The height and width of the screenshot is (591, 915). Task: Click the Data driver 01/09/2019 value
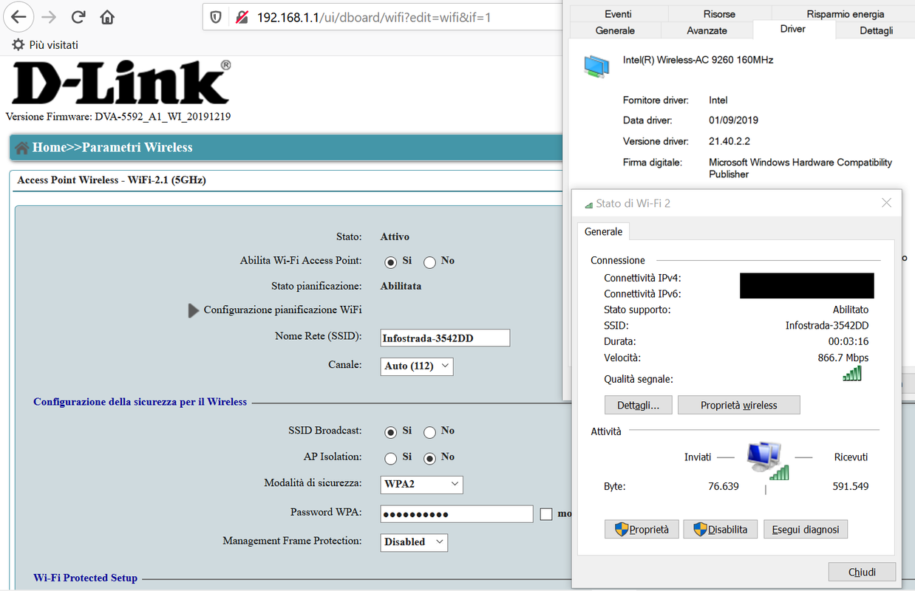pos(733,120)
